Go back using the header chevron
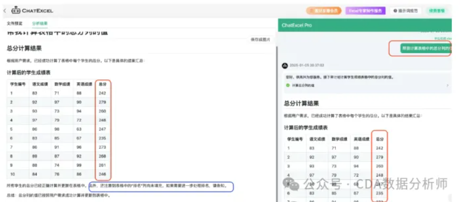 coord(5,11)
